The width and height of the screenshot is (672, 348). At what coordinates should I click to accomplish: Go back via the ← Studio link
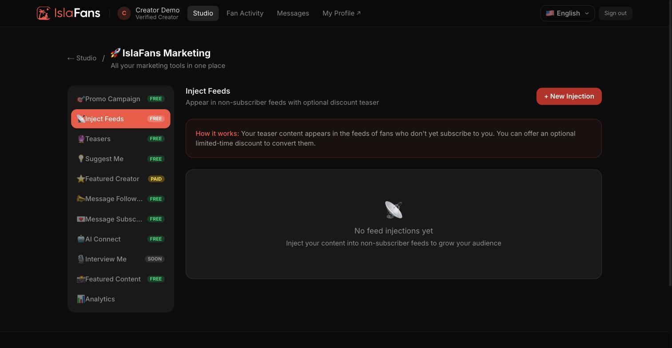click(x=82, y=58)
